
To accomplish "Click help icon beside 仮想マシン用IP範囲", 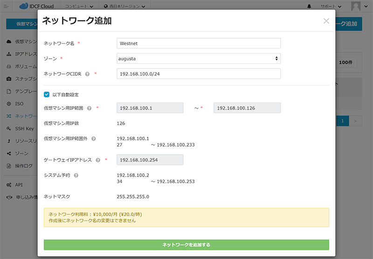I will tap(90, 108).
